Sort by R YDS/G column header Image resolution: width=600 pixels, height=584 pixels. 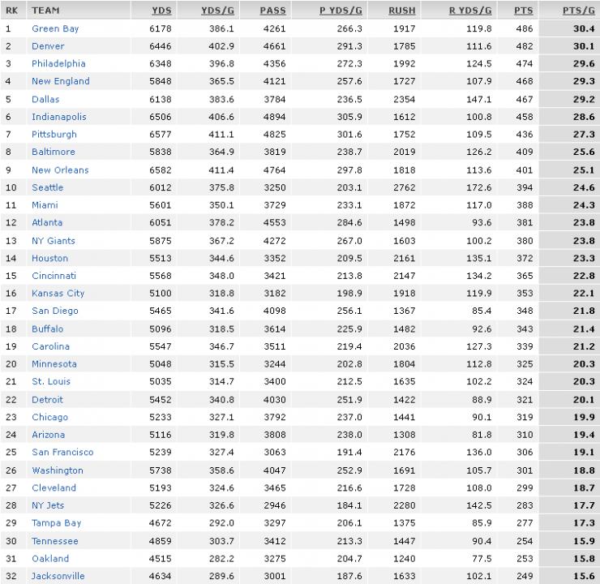470,11
